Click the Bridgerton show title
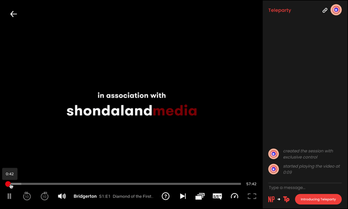This screenshot has height=209, width=348. click(85, 196)
